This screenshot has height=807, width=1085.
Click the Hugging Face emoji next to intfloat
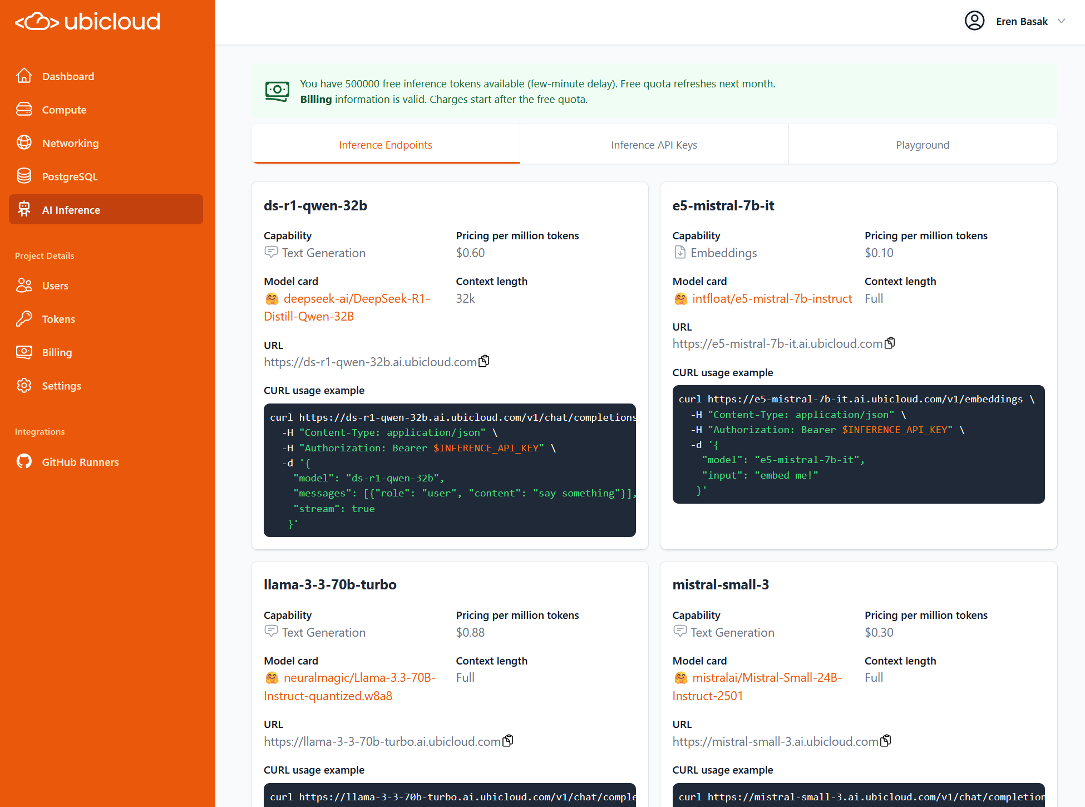681,299
